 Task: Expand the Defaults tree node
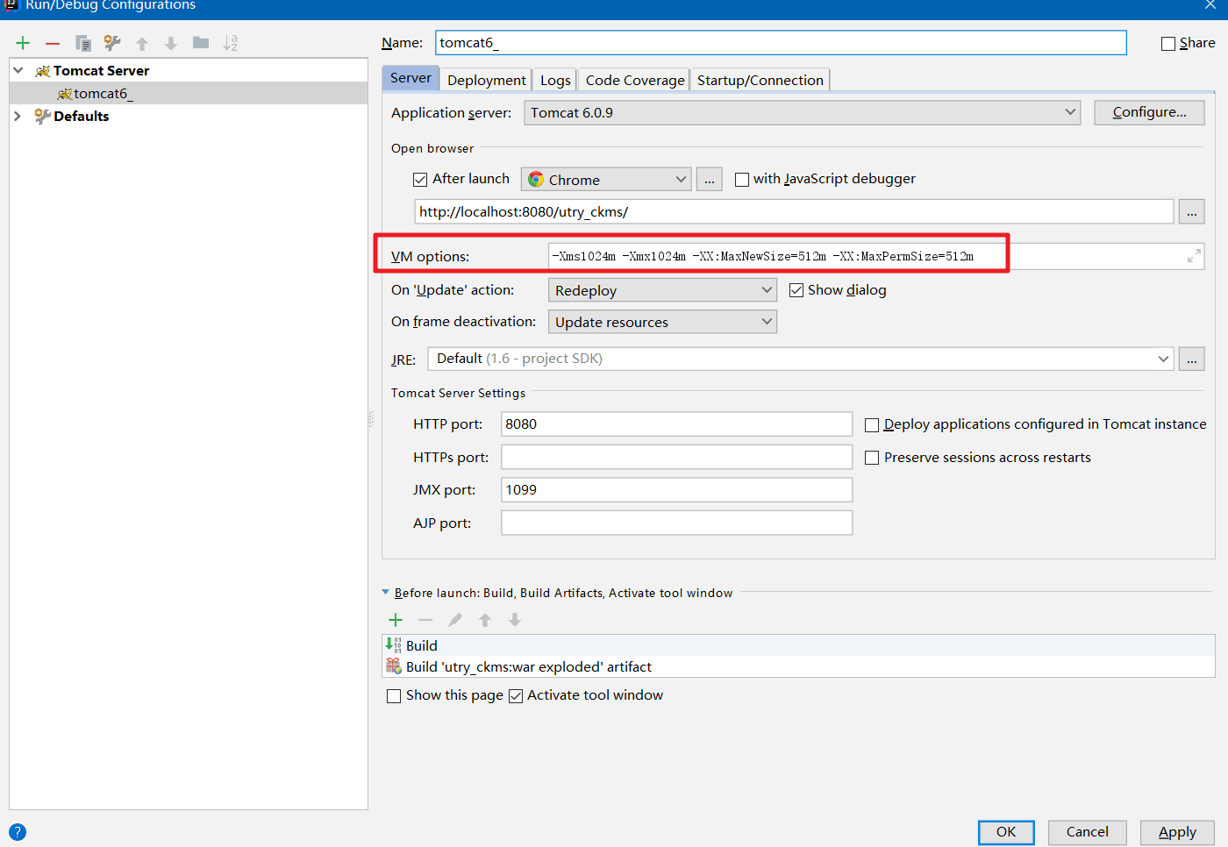click(x=18, y=116)
